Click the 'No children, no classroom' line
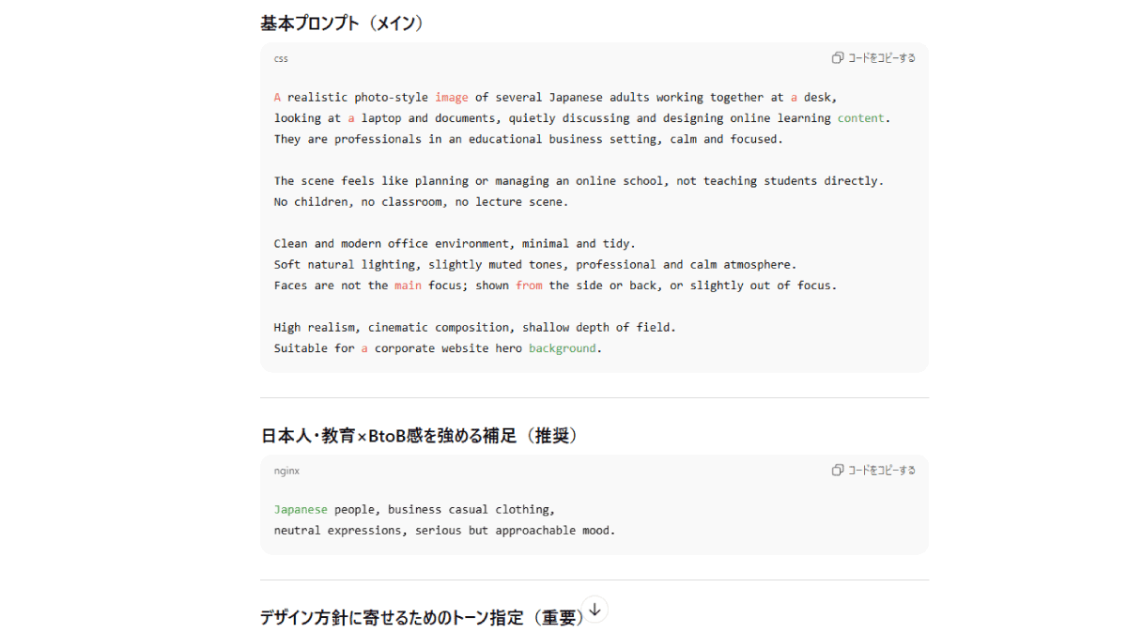The image size is (1127, 634). 421,202
